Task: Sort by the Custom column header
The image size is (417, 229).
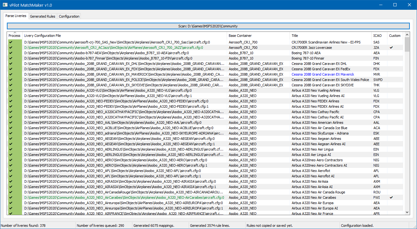Action: point(395,36)
